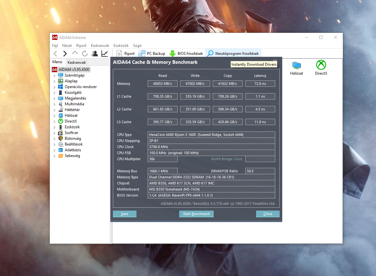Expand the Kiszolgáló tree node
This screenshot has height=276, width=376.
point(55,93)
